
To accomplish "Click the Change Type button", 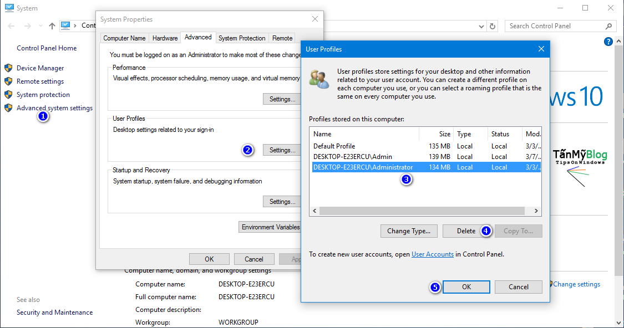I will (409, 230).
